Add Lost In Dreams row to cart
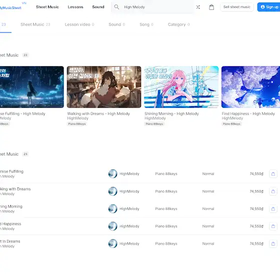 click(273, 243)
